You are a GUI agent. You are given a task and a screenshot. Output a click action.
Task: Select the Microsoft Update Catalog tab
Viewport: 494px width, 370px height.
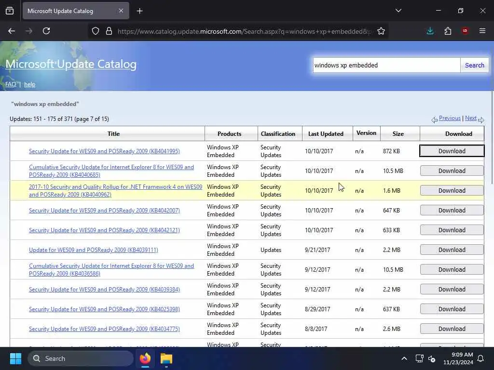(76, 11)
